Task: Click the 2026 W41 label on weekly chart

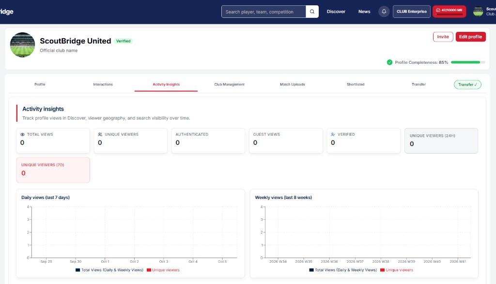Action: click(458, 262)
